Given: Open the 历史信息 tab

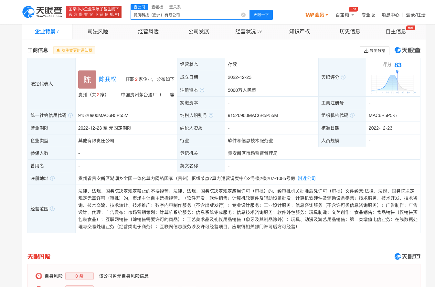Looking at the screenshot, I should [350, 31].
